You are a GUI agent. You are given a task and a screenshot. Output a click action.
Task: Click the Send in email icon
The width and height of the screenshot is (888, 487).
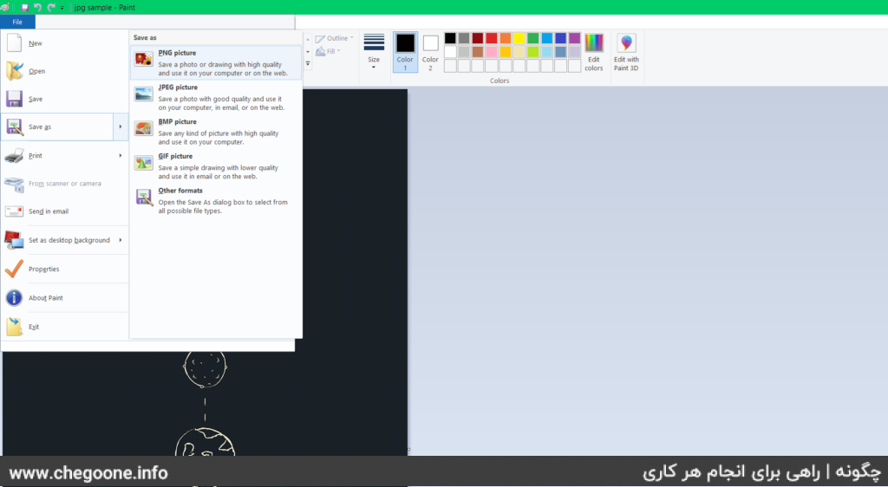[x=14, y=211]
